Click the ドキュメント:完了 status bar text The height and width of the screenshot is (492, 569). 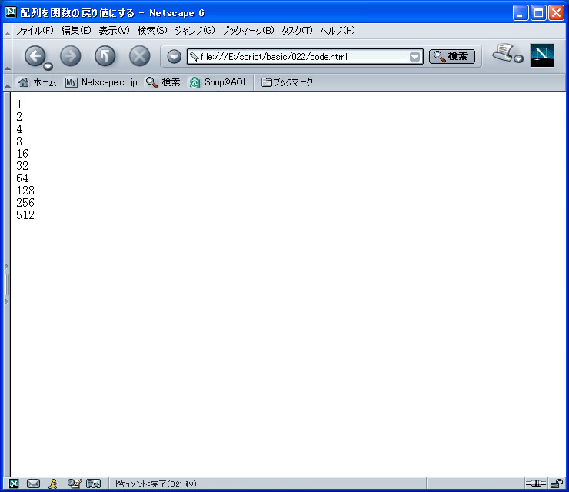click(x=155, y=484)
